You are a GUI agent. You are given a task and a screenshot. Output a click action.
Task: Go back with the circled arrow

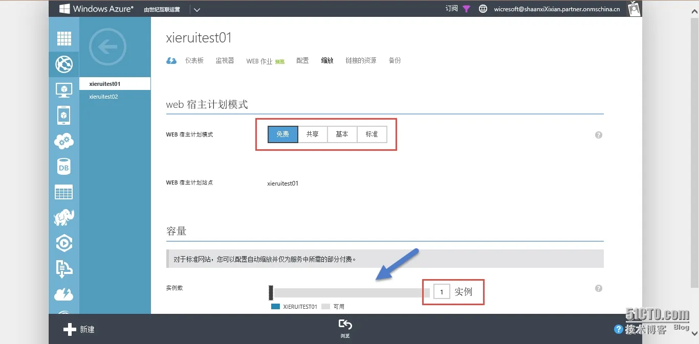[107, 47]
